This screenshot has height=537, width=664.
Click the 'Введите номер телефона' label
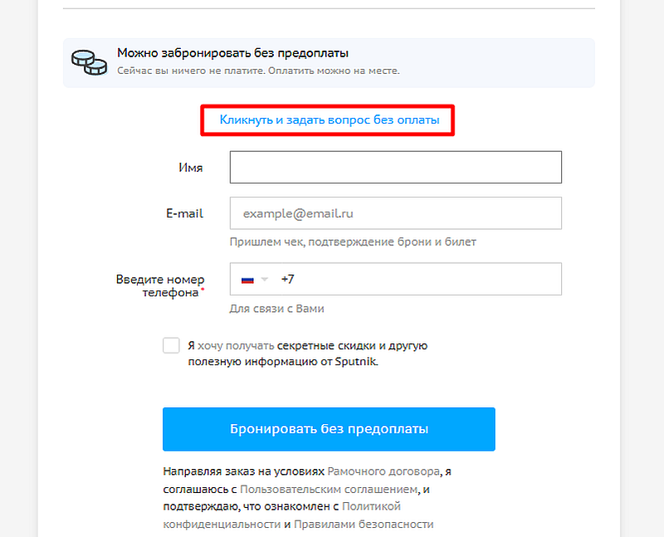click(x=160, y=286)
